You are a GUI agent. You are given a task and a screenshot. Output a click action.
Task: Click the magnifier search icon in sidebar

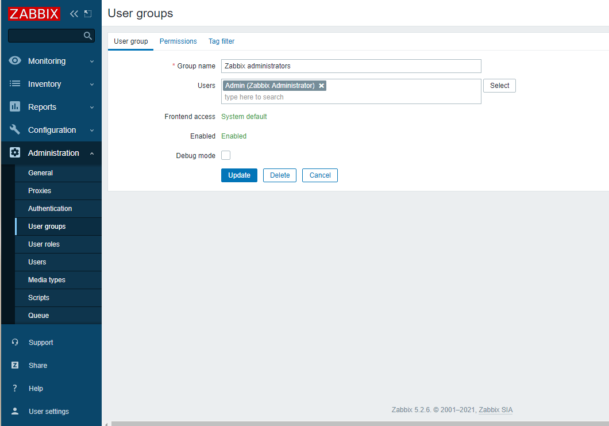point(88,36)
